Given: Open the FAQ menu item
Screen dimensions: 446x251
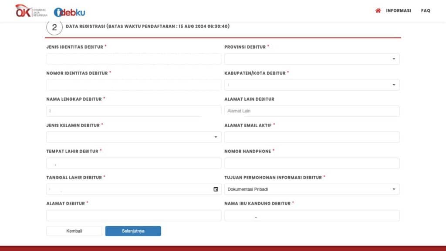Looking at the screenshot, I should point(426,10).
